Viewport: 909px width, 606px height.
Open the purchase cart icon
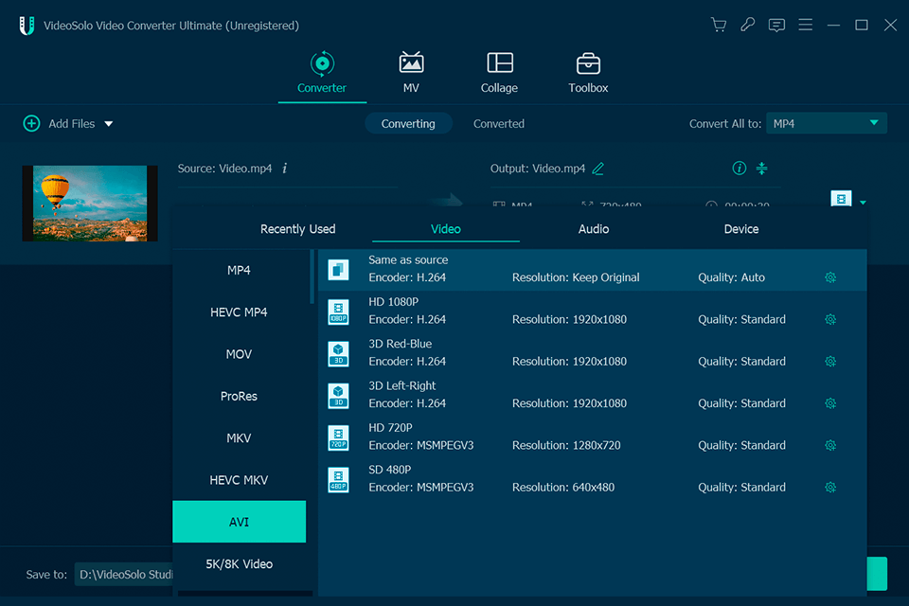point(719,25)
